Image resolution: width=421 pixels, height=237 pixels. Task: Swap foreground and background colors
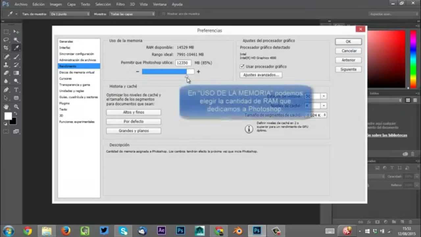[15, 114]
